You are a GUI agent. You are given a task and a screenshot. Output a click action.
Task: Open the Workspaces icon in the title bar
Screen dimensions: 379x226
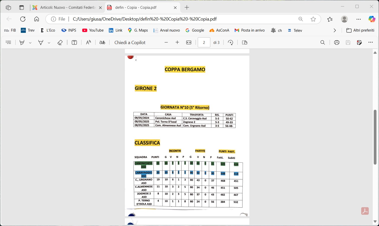pos(8,8)
